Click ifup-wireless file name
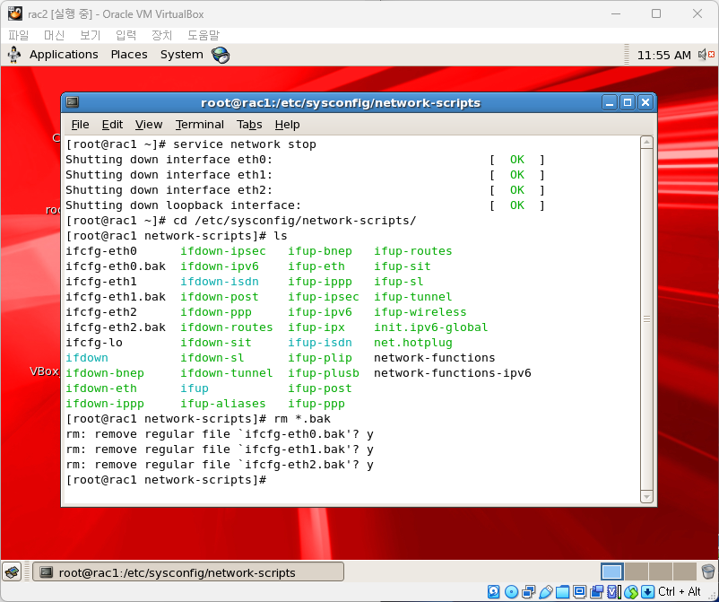Viewport: 719px width, 602px height. pos(420,312)
